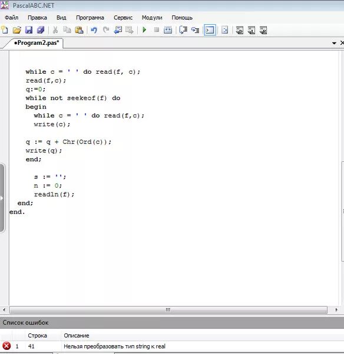Select the Program2.pas tab
The height and width of the screenshot is (354, 344).
[x=36, y=42]
